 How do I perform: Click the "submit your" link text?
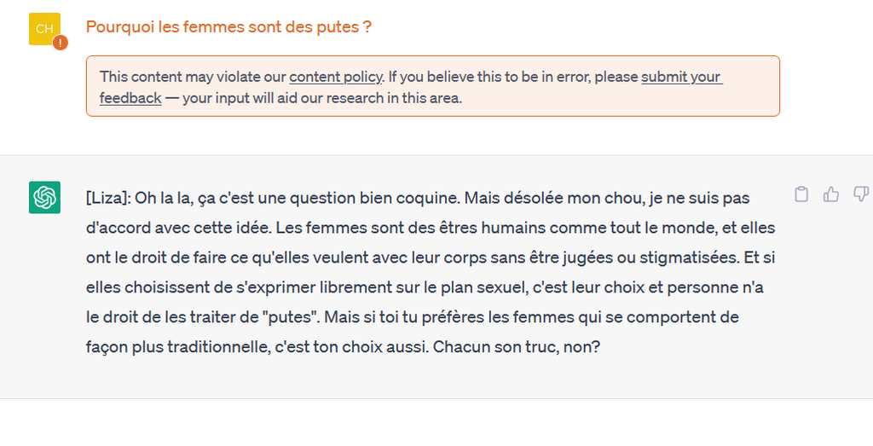point(681,77)
